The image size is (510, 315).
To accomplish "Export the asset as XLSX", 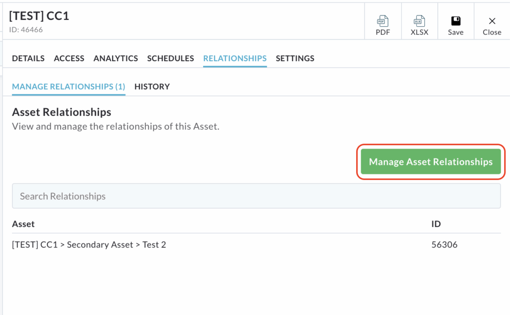I will pos(419,25).
